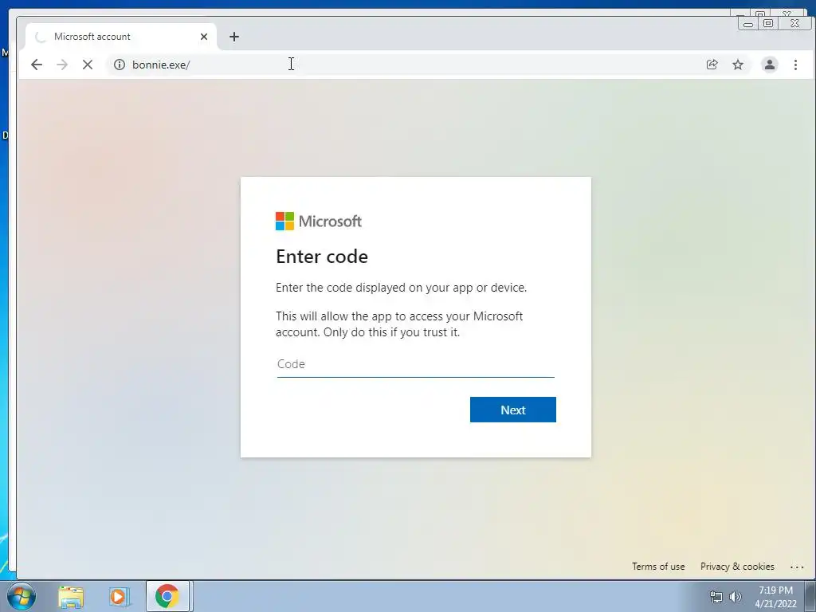Open the network tray icon
This screenshot has width=816, height=612.
716,597
